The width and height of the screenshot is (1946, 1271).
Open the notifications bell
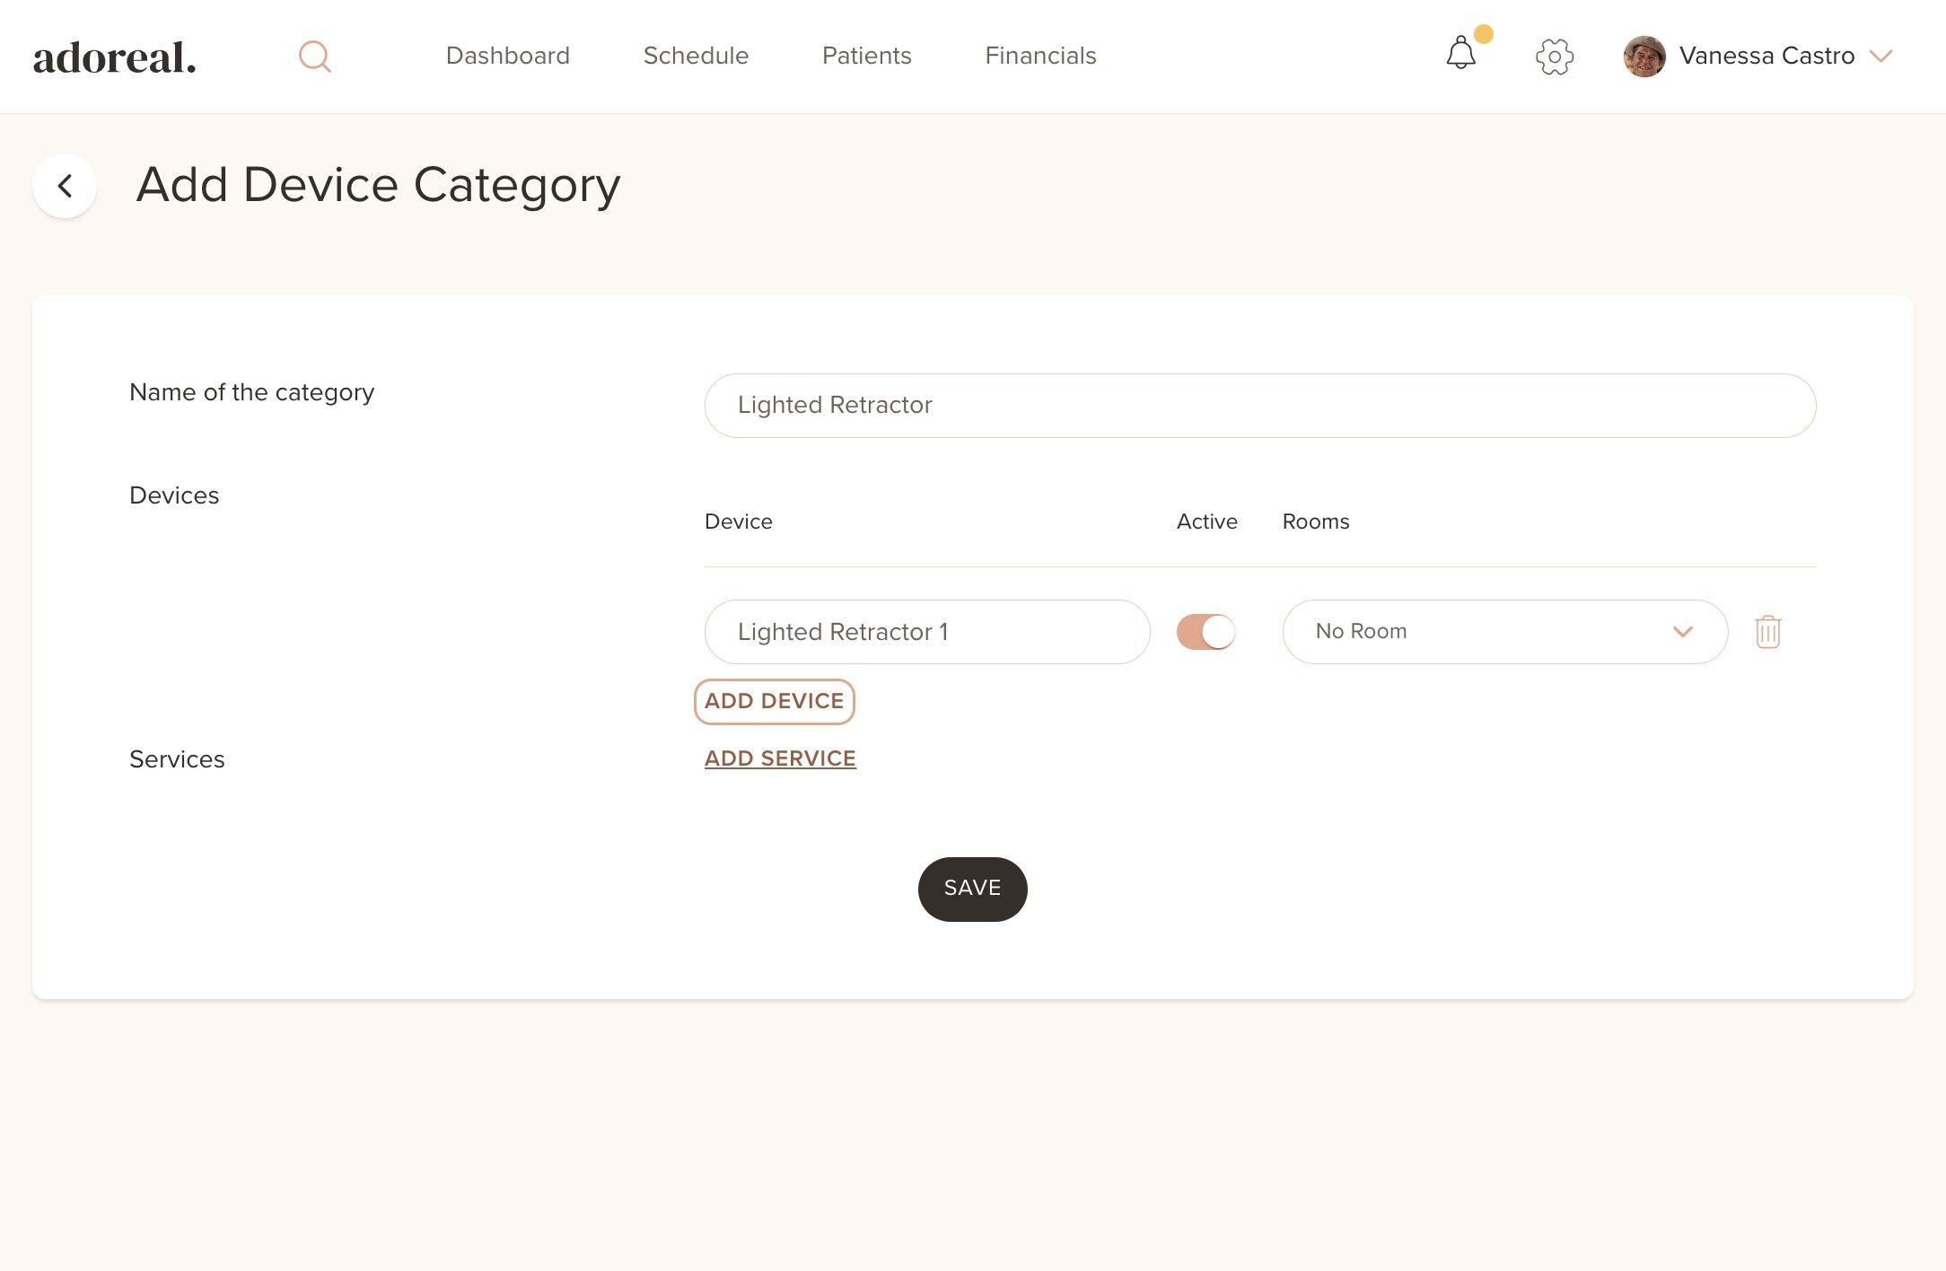pos(1460,54)
